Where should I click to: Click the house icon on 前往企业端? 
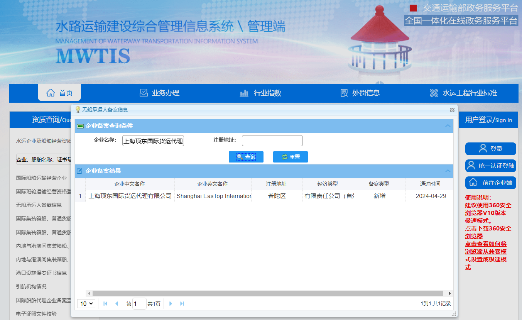473,183
